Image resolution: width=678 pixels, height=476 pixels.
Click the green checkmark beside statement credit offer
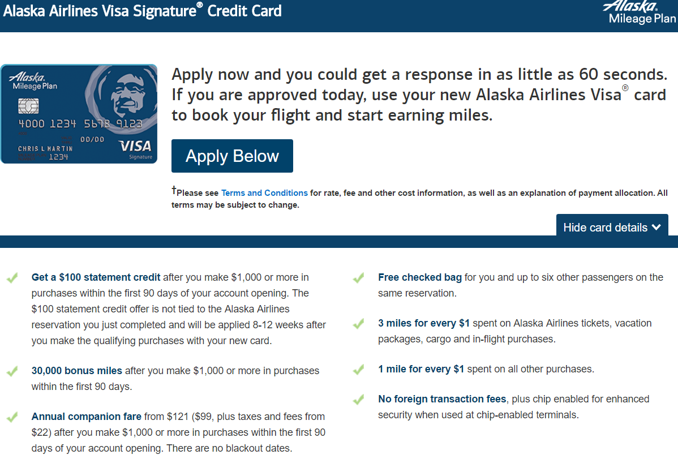coord(12,278)
